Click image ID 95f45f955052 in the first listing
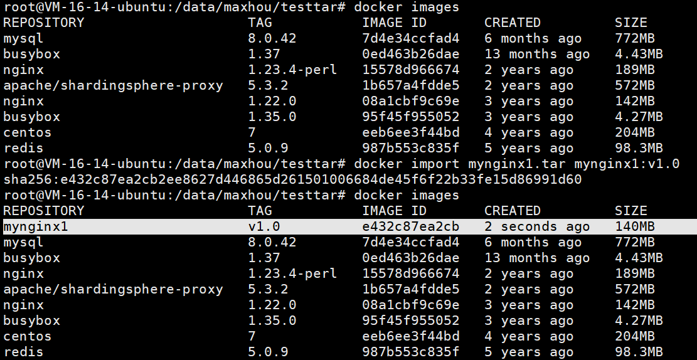This screenshot has width=697, height=360. [411, 117]
